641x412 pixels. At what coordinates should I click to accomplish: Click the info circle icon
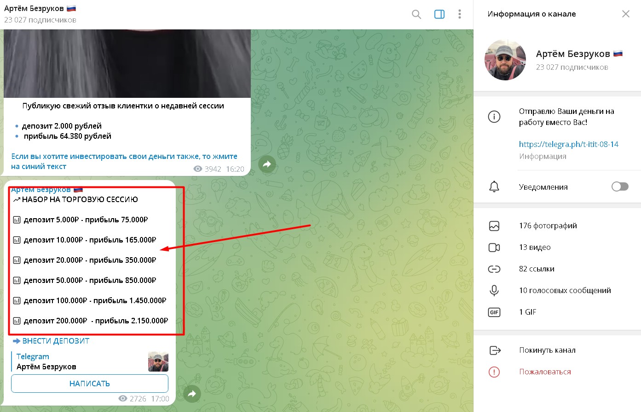pos(494,117)
